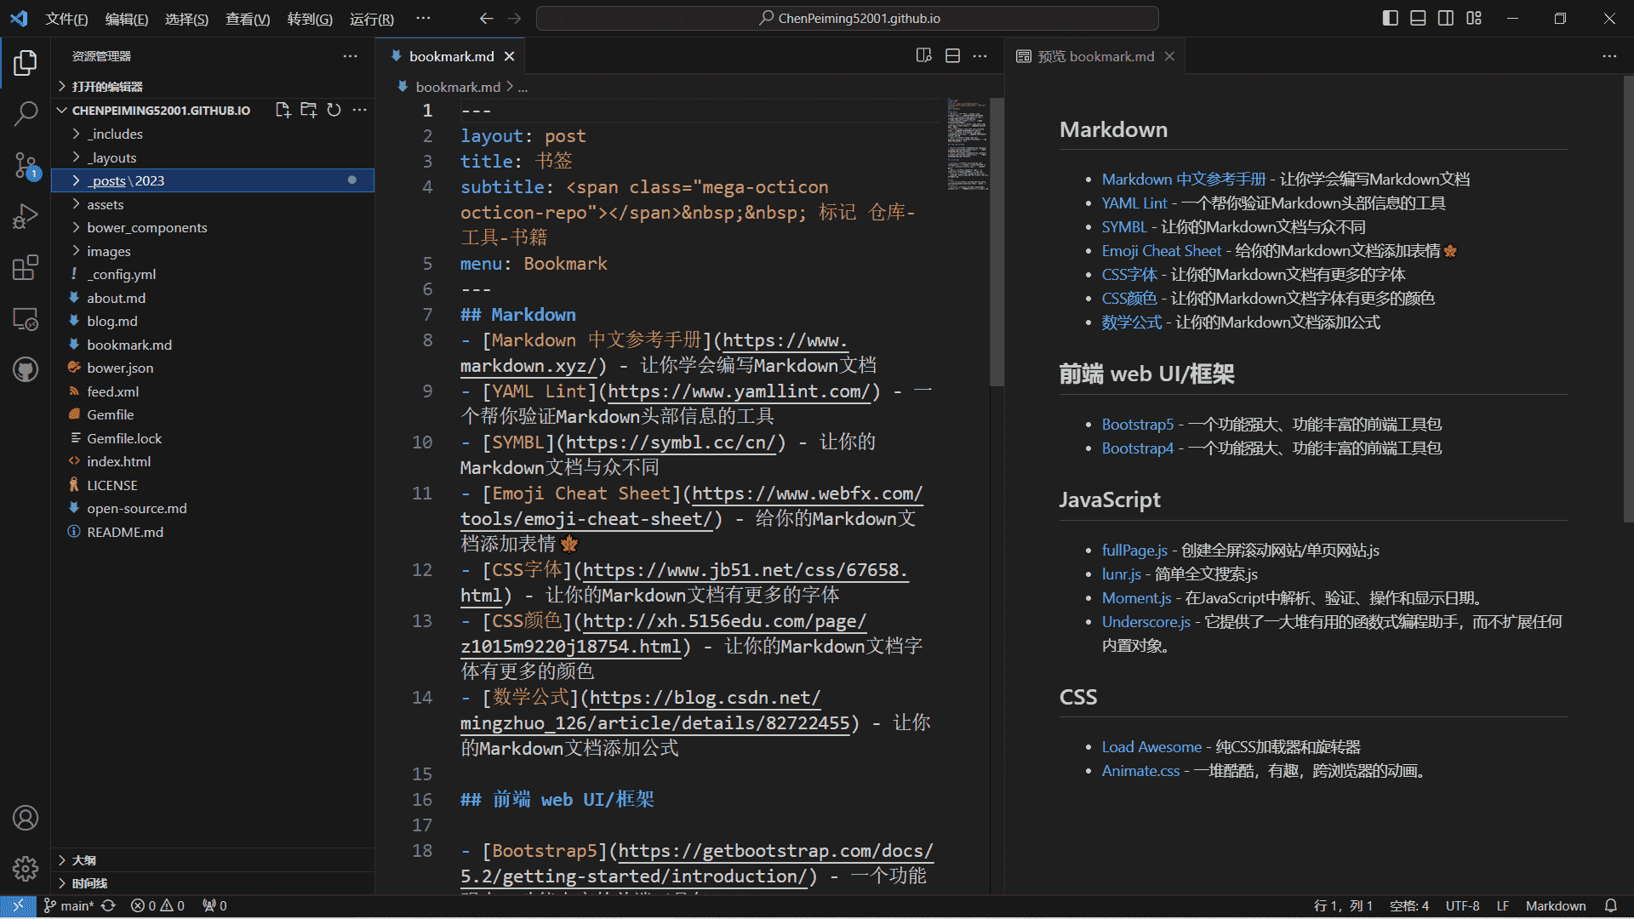1634x919 pixels.
Task: Open the Manage settings gear
Action: tap(26, 869)
